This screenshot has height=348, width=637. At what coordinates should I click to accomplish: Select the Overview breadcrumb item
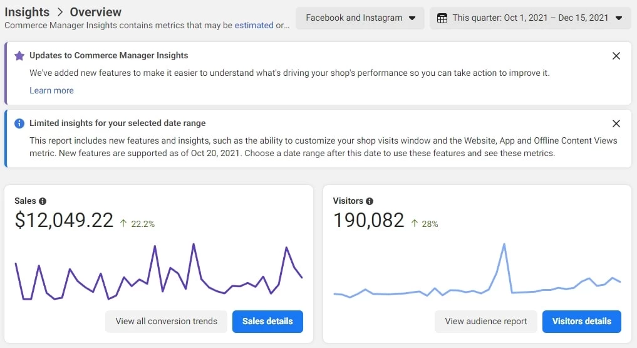(x=96, y=12)
